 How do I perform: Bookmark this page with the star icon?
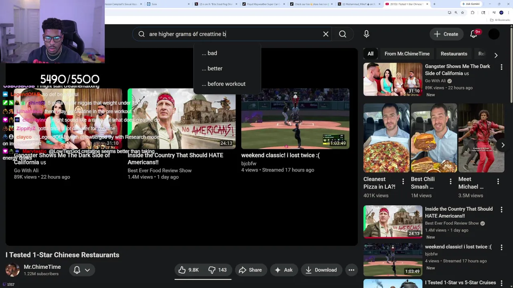point(462,13)
